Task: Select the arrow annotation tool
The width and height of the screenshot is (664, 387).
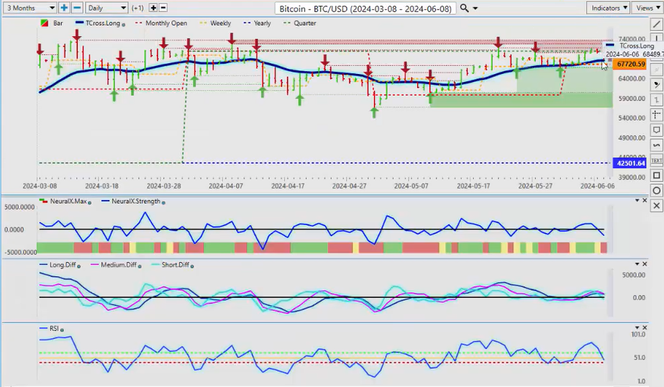Action: 656,85
